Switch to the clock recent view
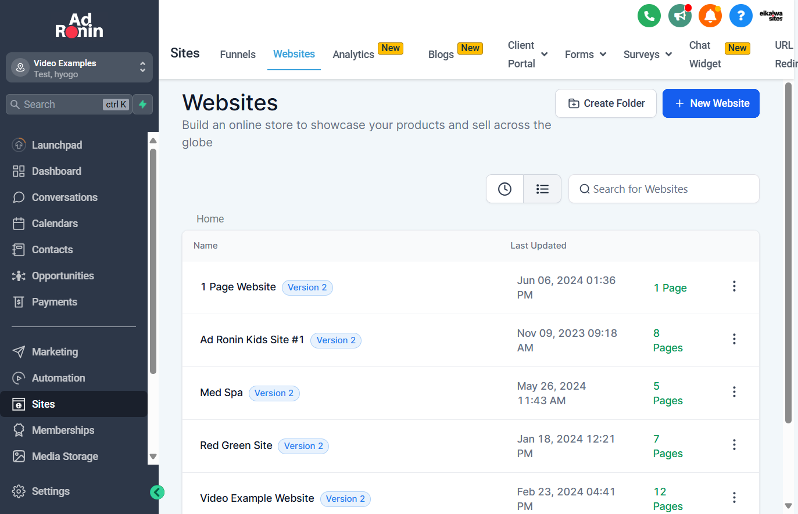Image resolution: width=798 pixels, height=514 pixels. 505,189
